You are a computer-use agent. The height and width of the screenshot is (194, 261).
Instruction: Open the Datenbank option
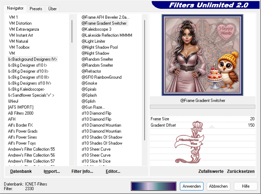pyautogui.click(x=21, y=171)
